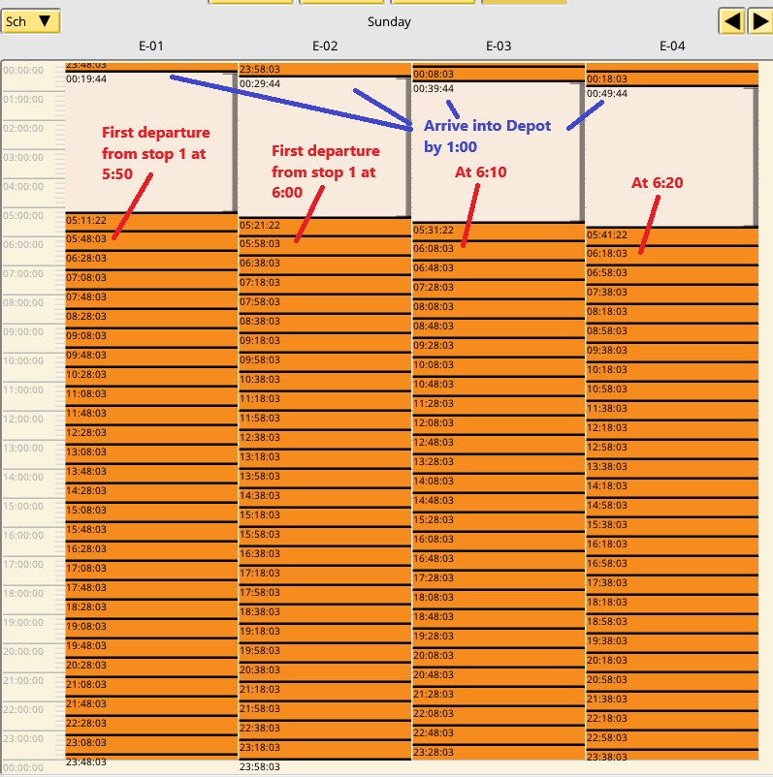Select E-04 depot block at 00:49:44
Screen dimensions: 773x777
[x=672, y=157]
